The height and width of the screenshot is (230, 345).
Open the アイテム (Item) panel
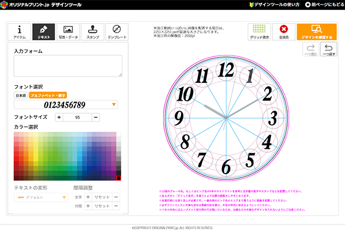point(20,30)
